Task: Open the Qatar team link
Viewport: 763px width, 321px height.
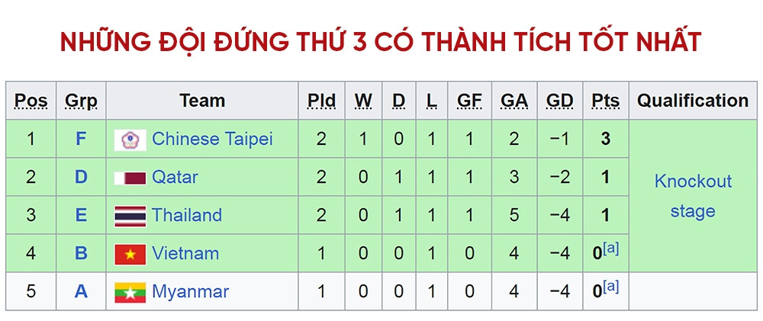Action: 175,177
